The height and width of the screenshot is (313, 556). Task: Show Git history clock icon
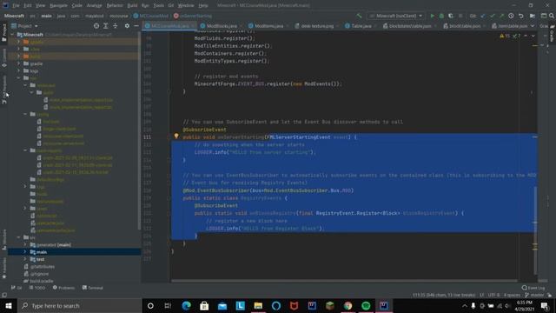(x=511, y=16)
